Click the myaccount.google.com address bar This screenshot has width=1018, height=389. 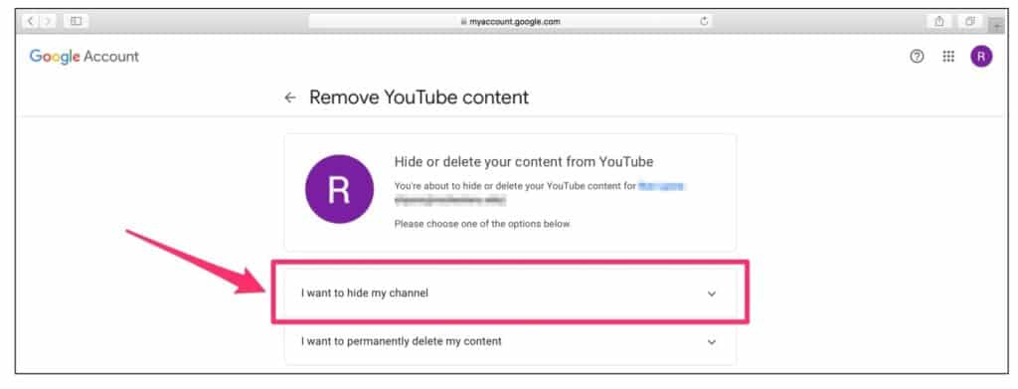coord(510,22)
